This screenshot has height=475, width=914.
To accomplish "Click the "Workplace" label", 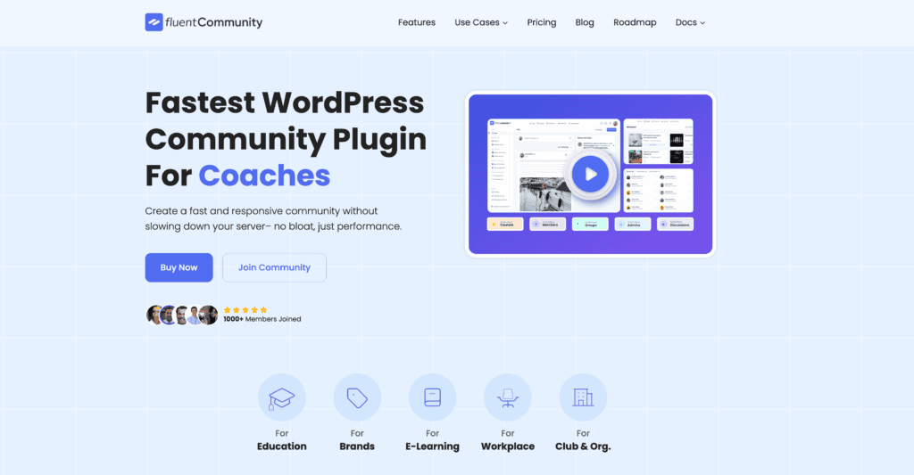I will point(507,446).
